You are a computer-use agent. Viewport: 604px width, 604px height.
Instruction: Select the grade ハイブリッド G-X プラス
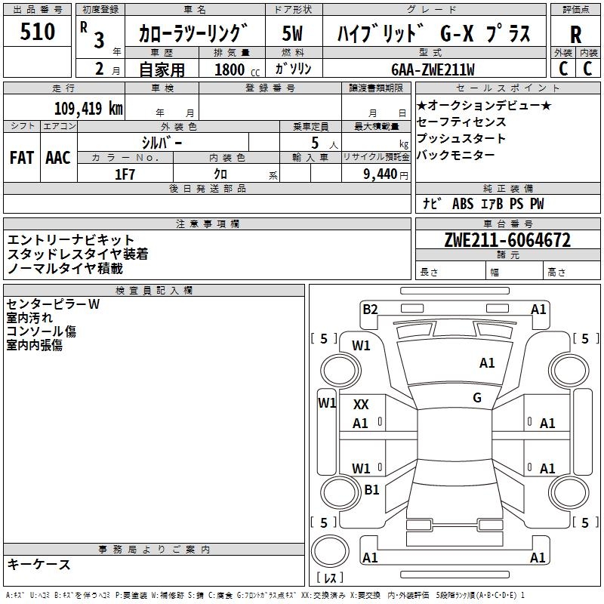433,33
